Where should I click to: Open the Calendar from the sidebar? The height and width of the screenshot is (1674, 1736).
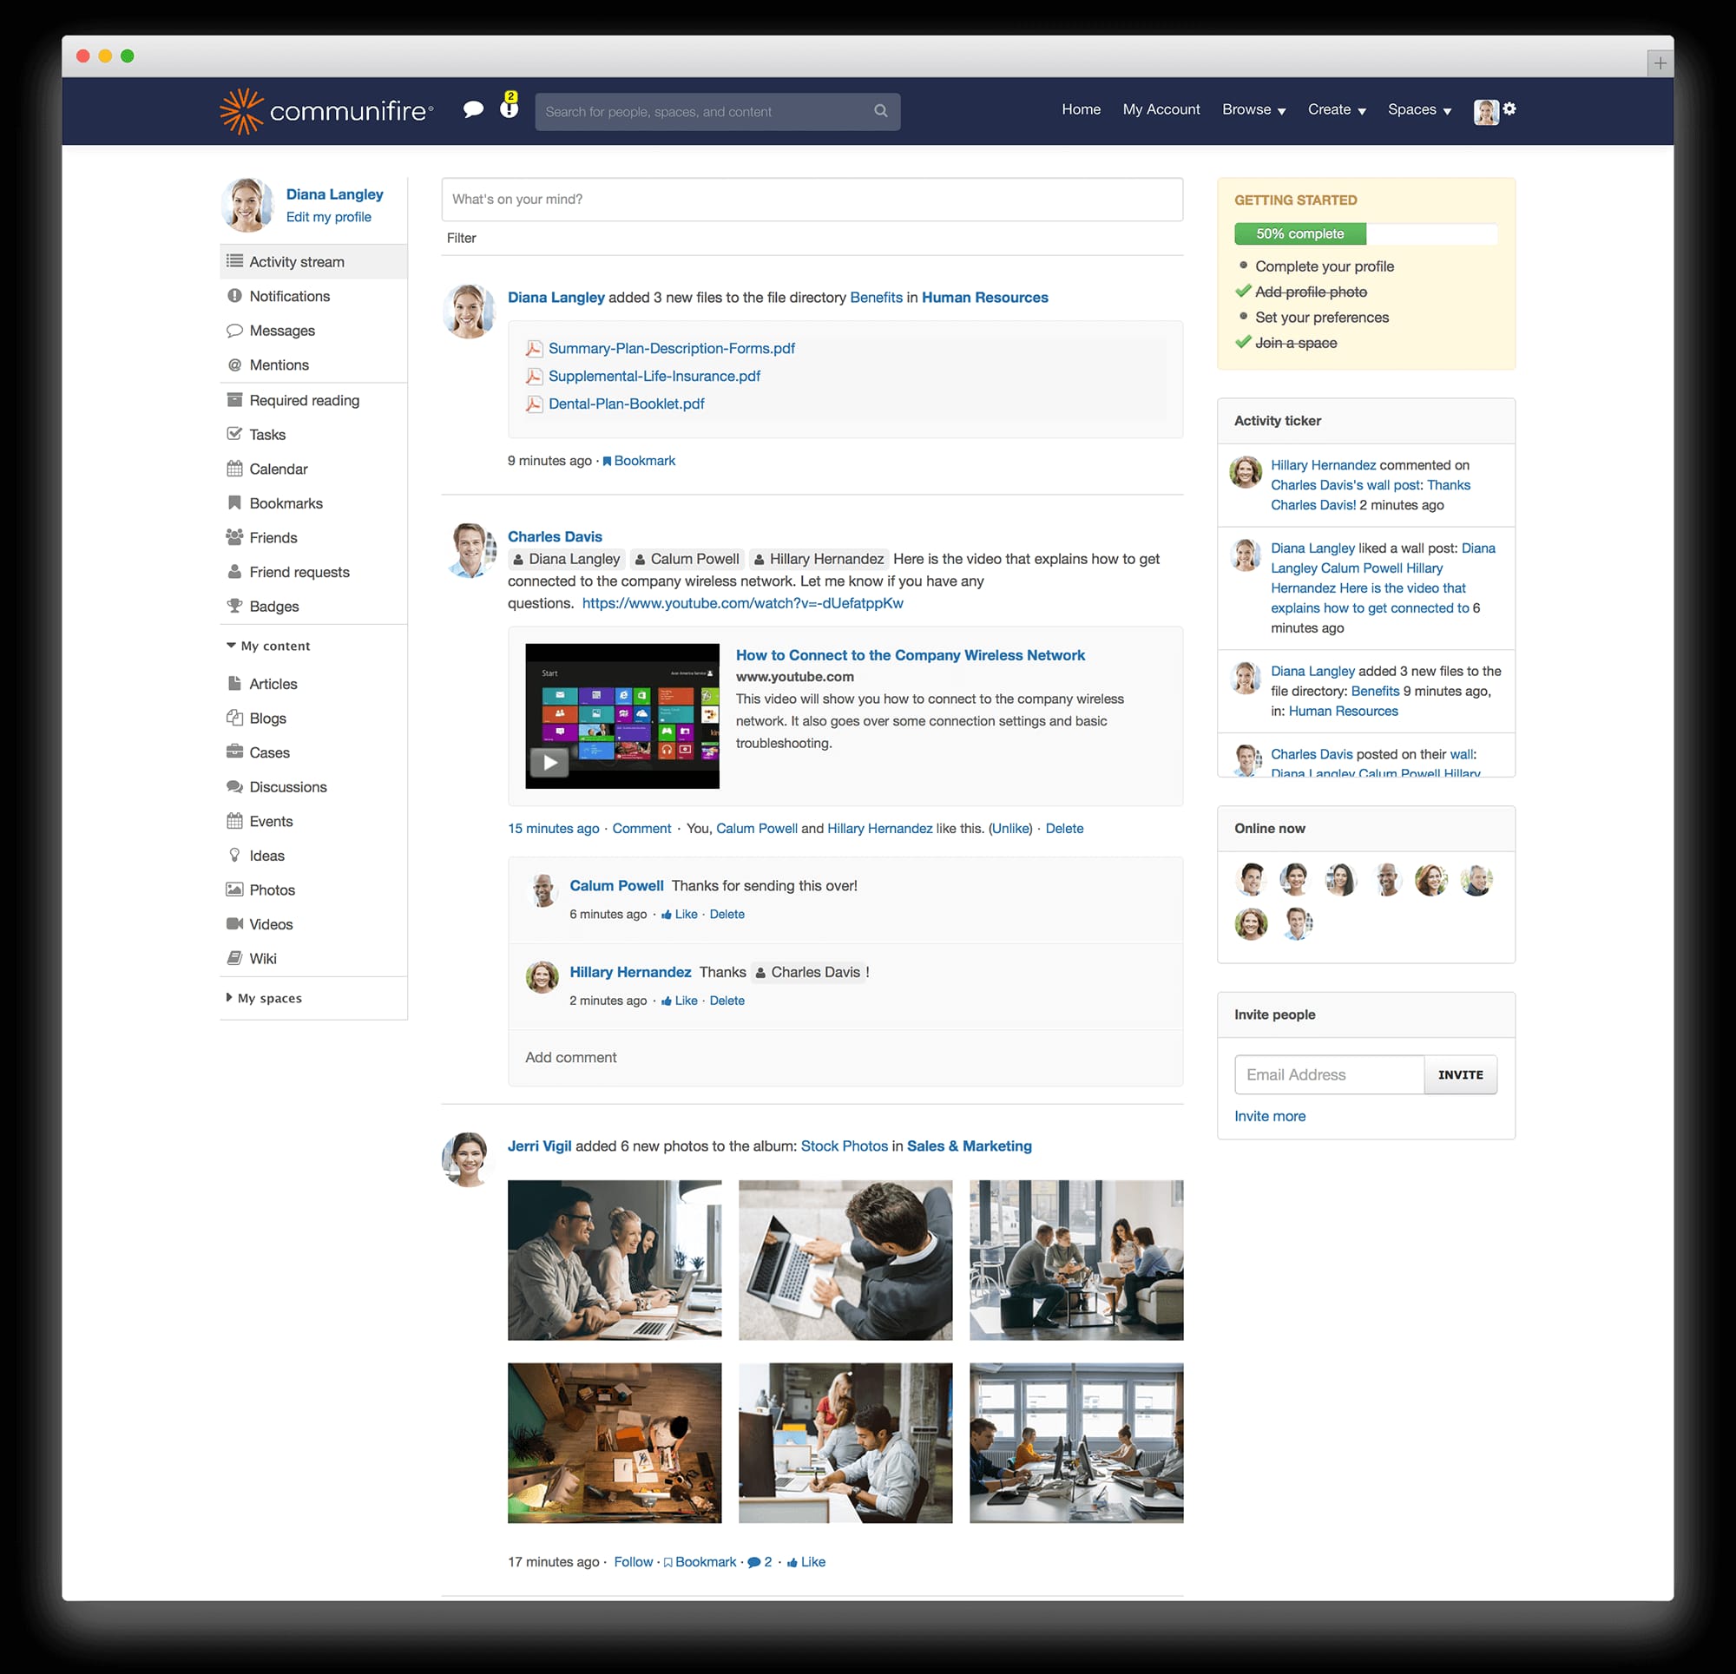(x=279, y=469)
